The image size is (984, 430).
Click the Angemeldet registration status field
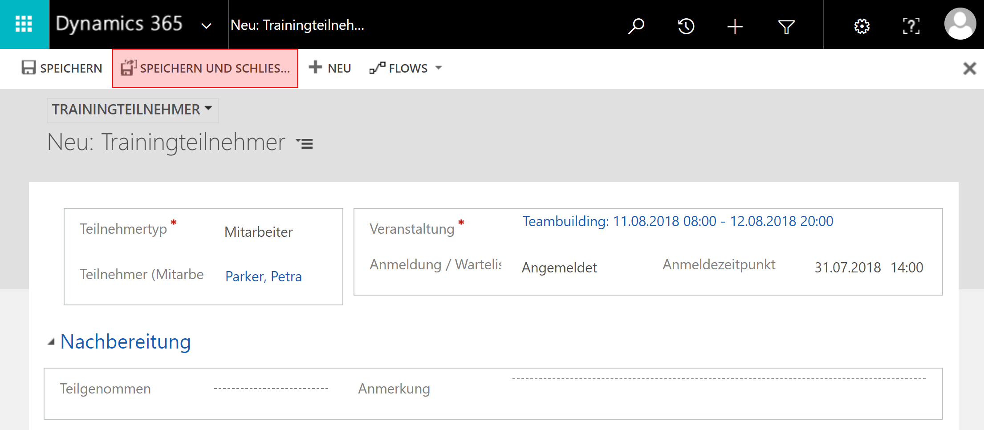point(559,268)
